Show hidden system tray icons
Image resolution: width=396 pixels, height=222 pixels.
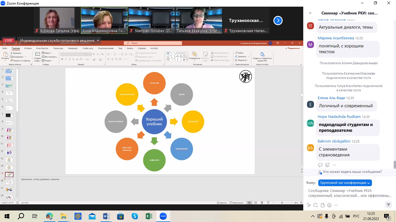pyautogui.click(x=313, y=216)
